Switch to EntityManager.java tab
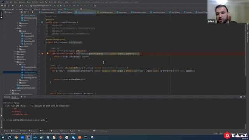This screenshot has width=249, height=140. [105, 12]
